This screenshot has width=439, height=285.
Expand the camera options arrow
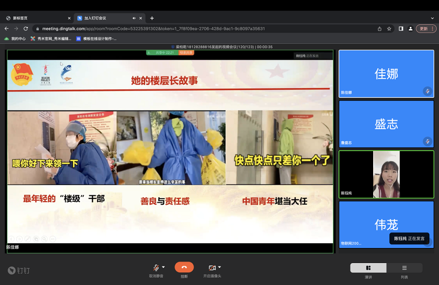[219, 267]
